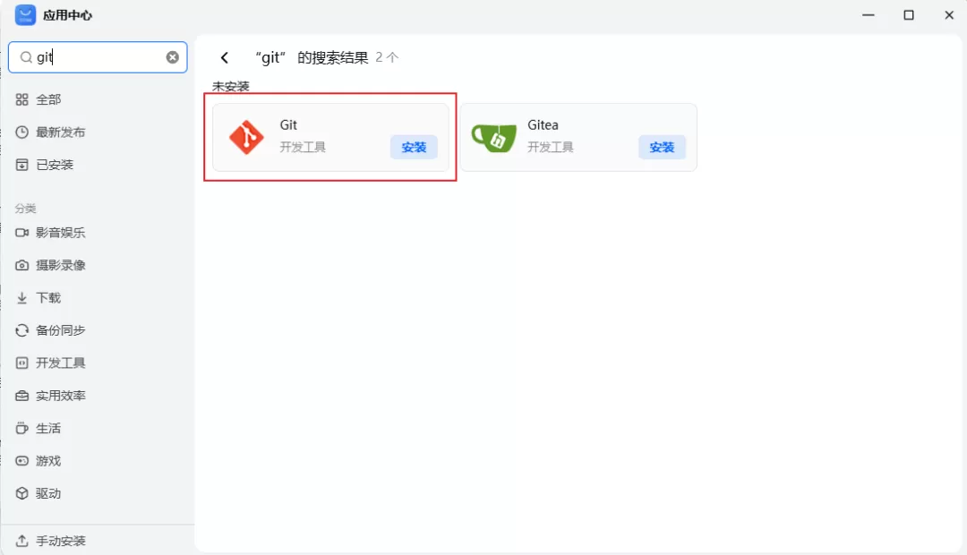The image size is (967, 555).
Task: Click the App Center logo icon
Action: coord(25,15)
